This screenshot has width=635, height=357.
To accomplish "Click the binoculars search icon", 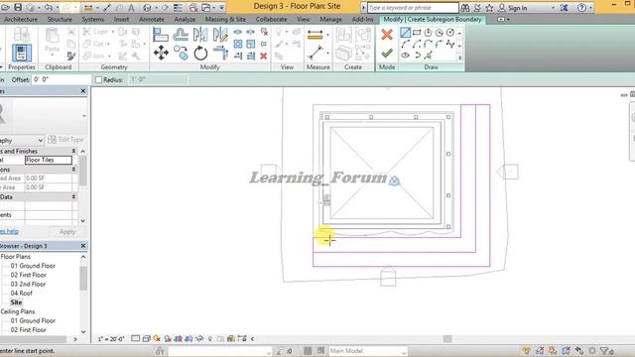I will click(465, 8).
